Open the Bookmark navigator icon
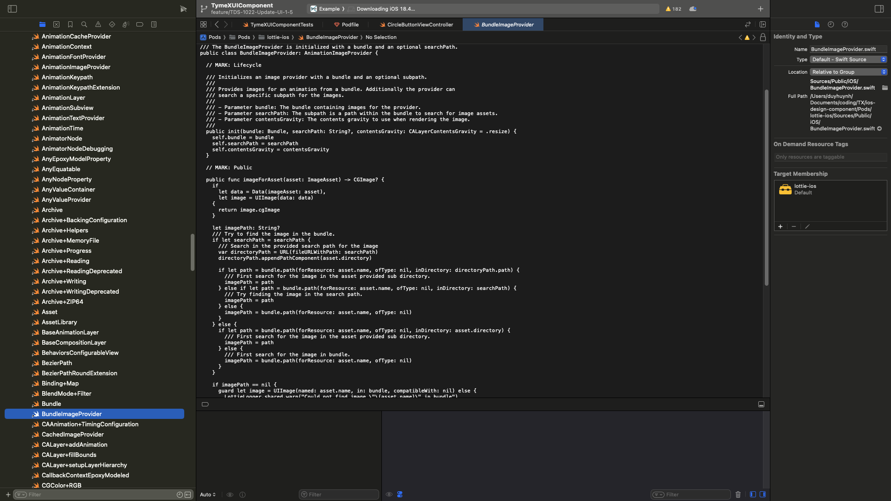 click(x=70, y=25)
